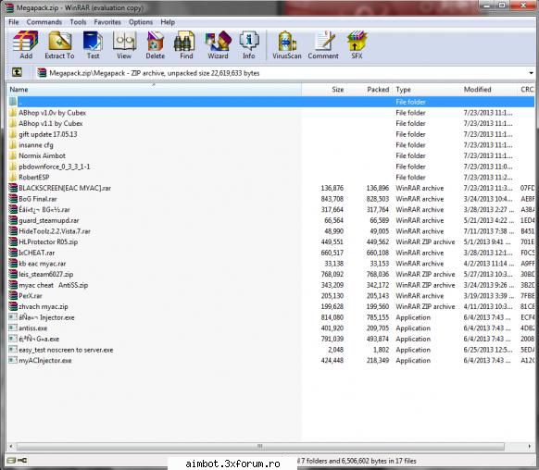Sort by the Size column header
The height and width of the screenshot is (470, 539).
click(324, 89)
